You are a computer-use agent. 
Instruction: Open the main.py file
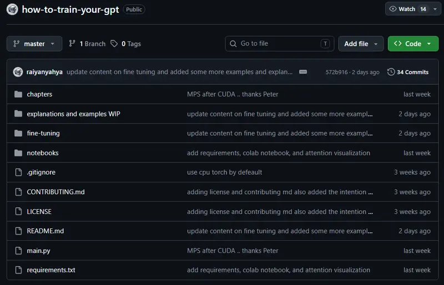(38, 251)
